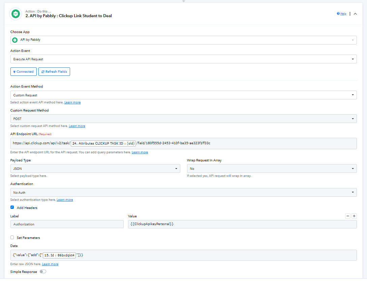Collapse the step with the chevron up
The image size is (367, 281).
pyautogui.click(x=355, y=14)
